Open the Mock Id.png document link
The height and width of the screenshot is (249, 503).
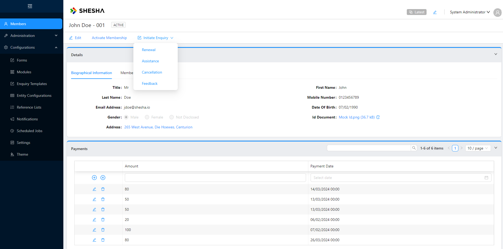pos(357,117)
